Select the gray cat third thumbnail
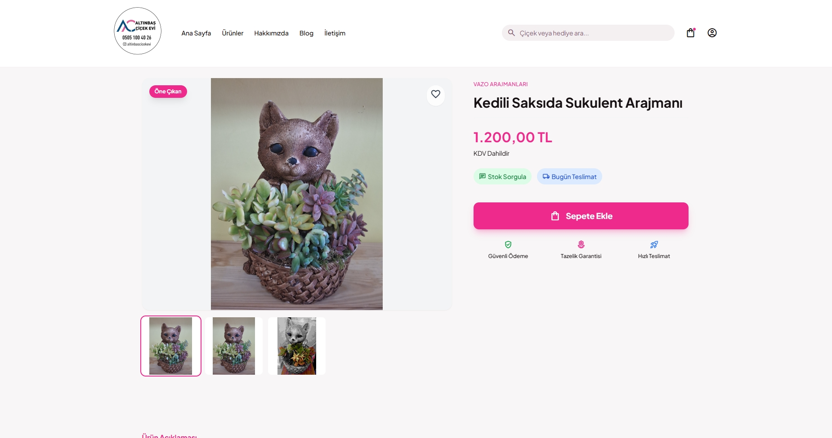This screenshot has width=832, height=438. click(x=297, y=346)
